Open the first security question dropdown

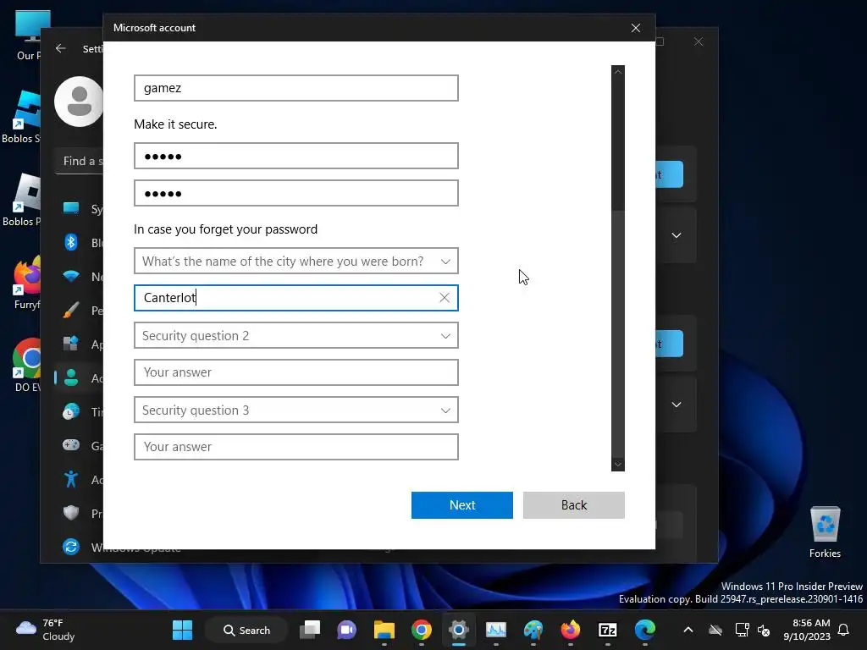(x=295, y=261)
